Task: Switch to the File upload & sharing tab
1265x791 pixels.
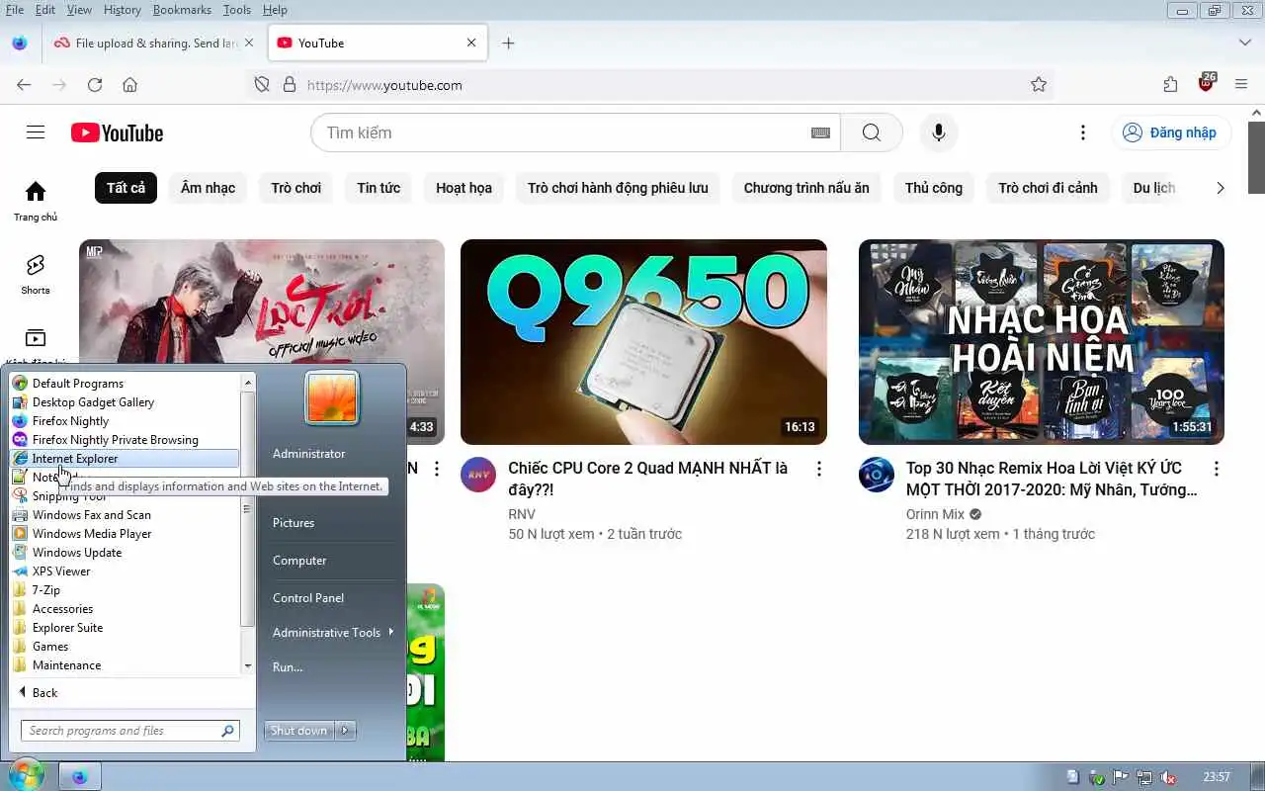Action: pos(154,44)
